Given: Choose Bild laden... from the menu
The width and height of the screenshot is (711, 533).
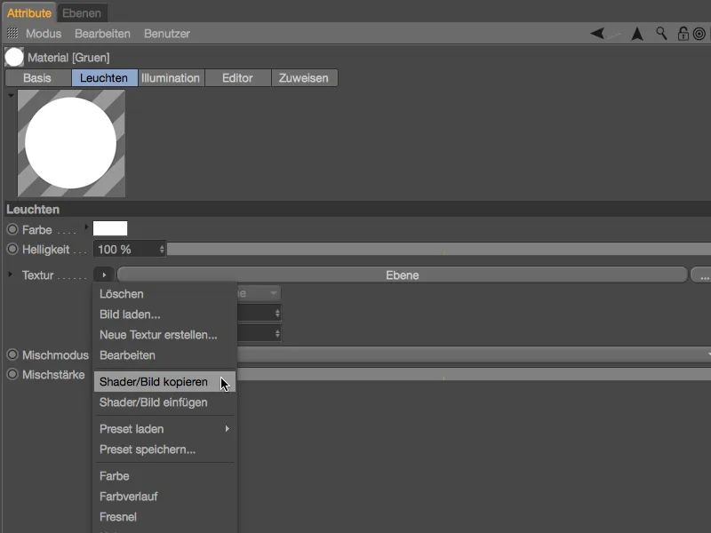Looking at the screenshot, I should [x=165, y=314].
